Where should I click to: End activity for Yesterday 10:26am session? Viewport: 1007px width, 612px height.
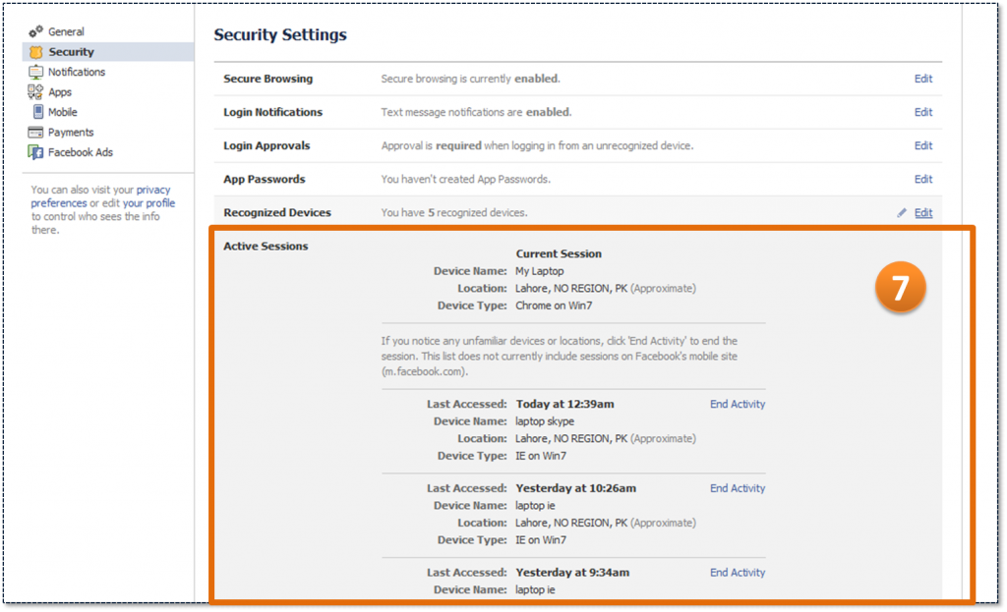(x=738, y=488)
